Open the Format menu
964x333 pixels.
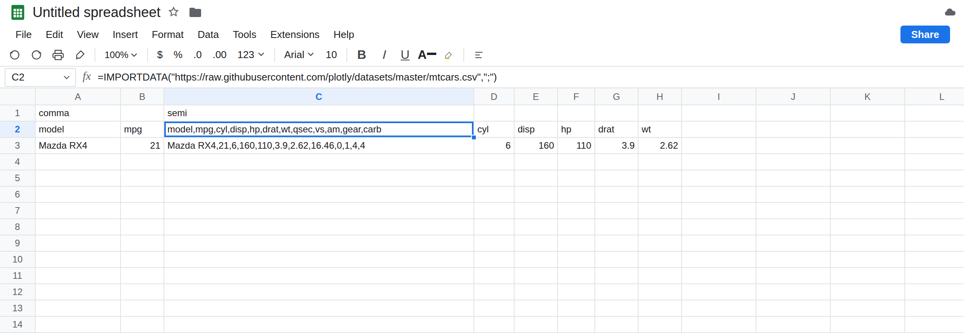click(x=168, y=34)
